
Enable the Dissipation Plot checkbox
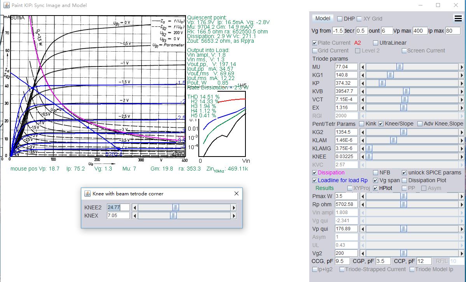[404, 180]
